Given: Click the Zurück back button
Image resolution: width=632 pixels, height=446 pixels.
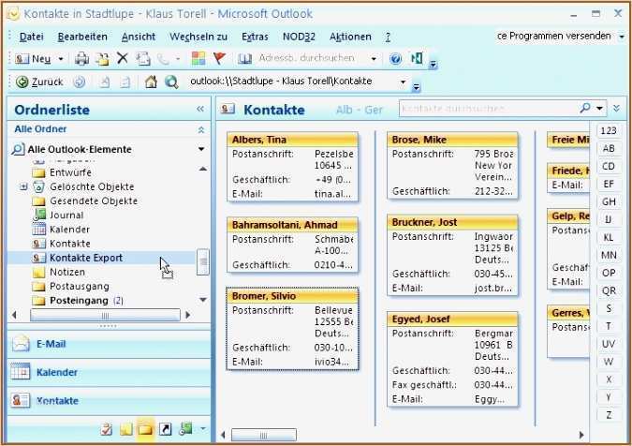Looking at the screenshot, I should tap(39, 82).
